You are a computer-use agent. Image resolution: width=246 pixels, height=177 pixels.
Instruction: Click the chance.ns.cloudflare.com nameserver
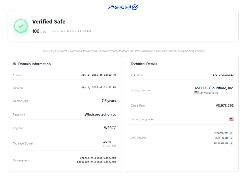tap(98, 158)
